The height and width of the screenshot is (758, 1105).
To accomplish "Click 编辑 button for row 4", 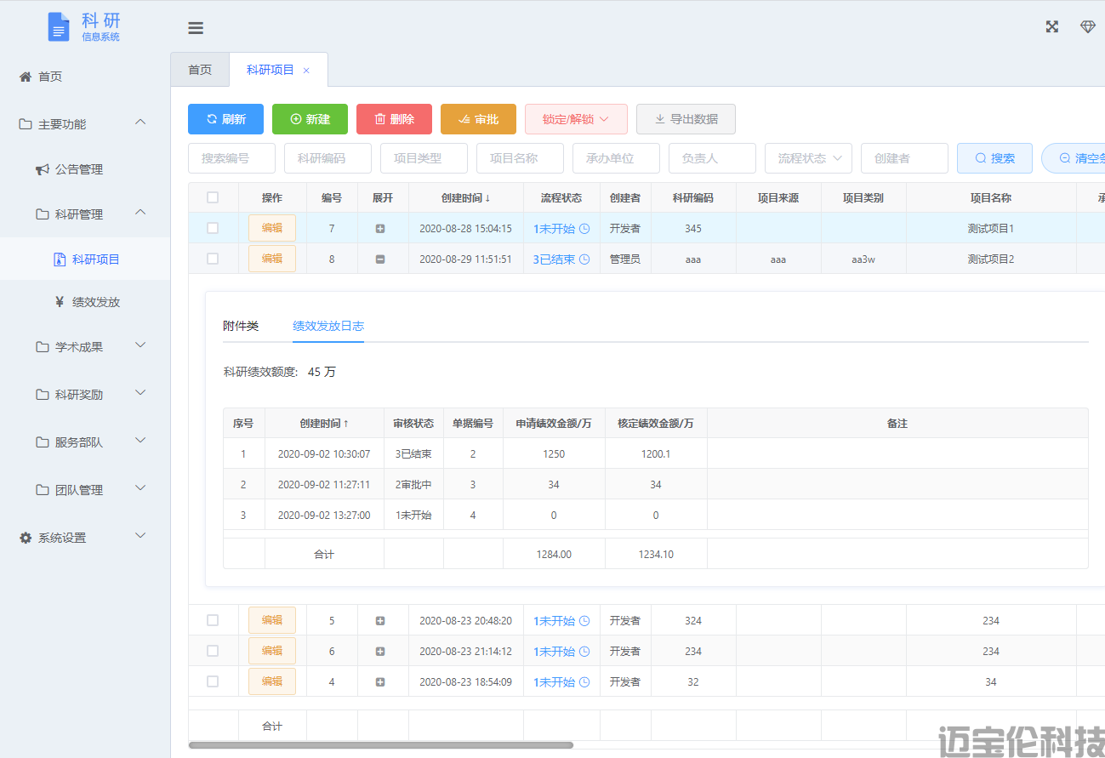I will [272, 681].
